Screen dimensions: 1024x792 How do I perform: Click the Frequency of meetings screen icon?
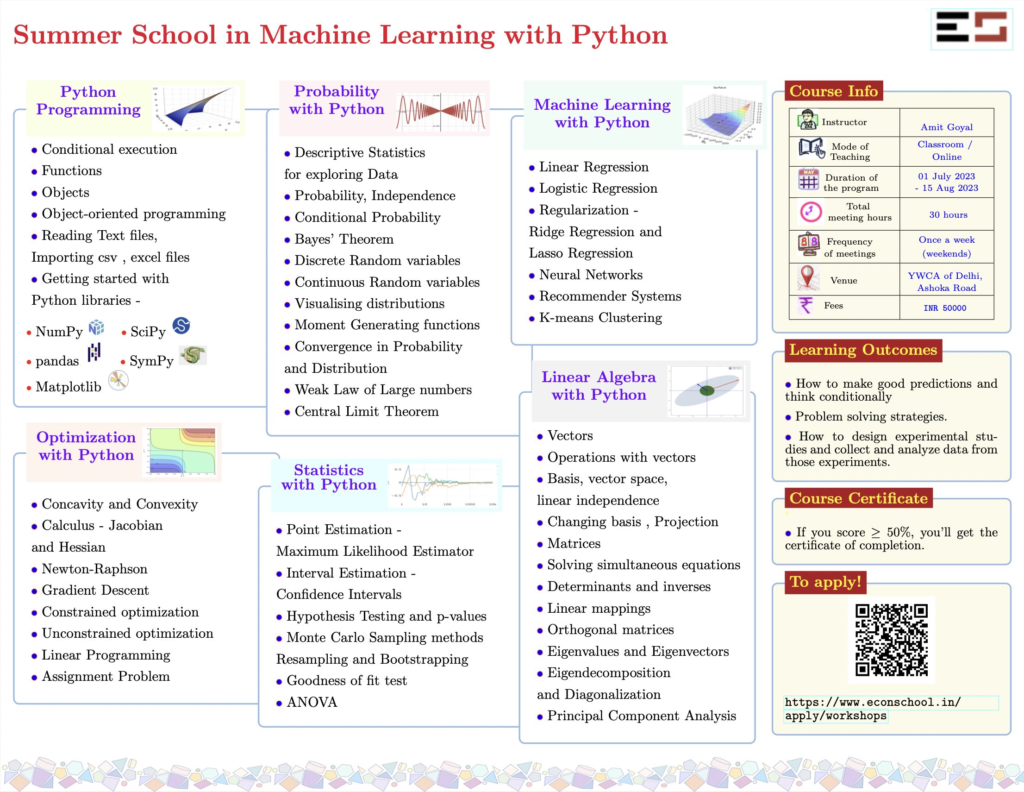tap(809, 244)
